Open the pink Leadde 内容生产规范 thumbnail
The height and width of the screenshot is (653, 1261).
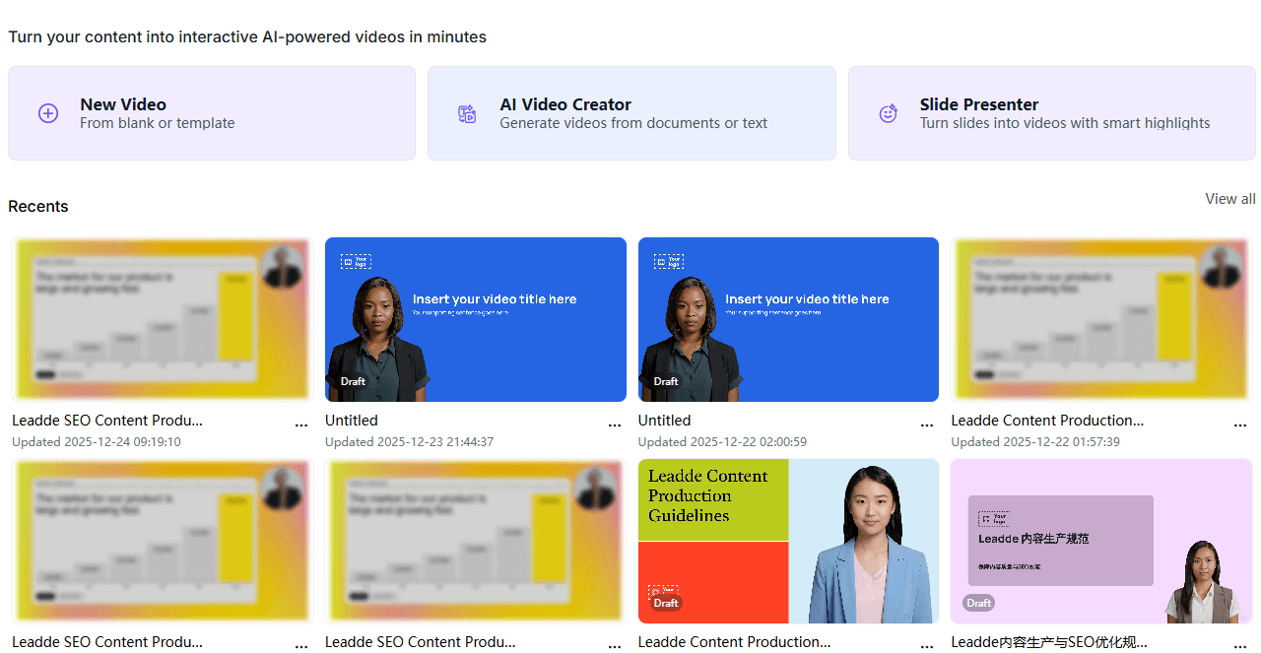[x=1100, y=541]
